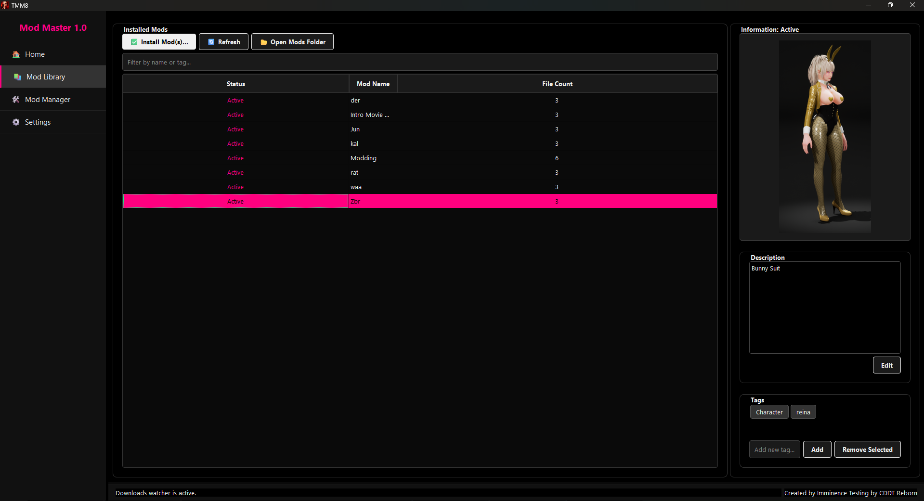Click Edit to modify the Bunny Suit description

tap(886, 365)
